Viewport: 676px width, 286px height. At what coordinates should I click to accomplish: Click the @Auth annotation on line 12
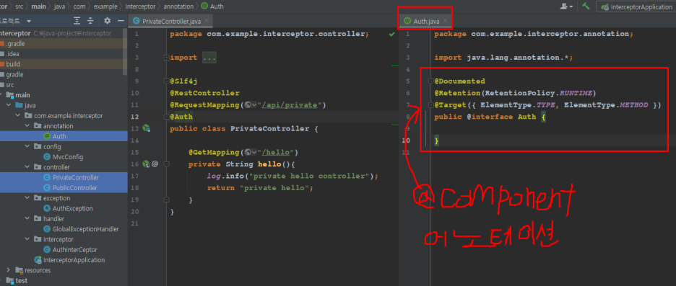click(181, 117)
